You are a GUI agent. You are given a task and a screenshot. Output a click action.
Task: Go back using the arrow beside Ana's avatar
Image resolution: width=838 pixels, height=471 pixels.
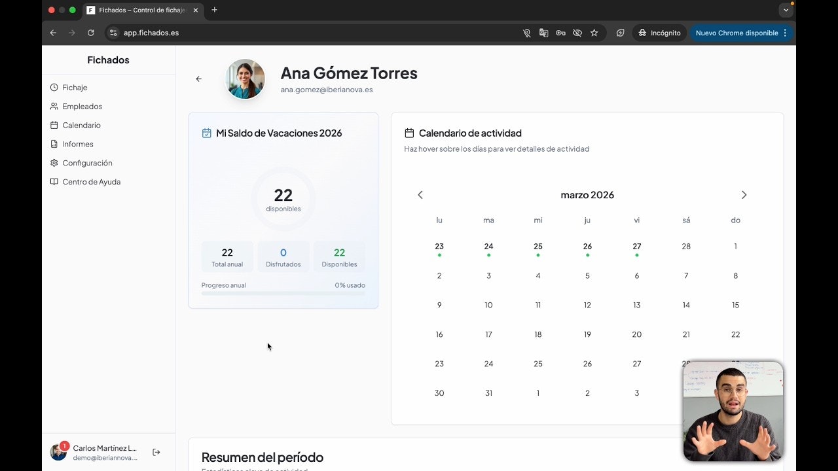tap(199, 79)
